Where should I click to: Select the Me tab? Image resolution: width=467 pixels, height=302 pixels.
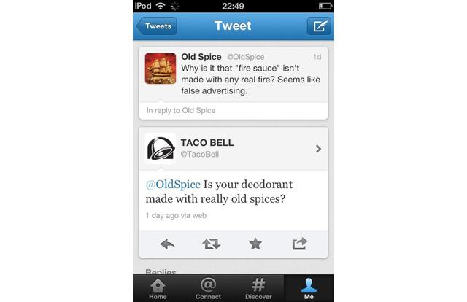[x=309, y=289]
